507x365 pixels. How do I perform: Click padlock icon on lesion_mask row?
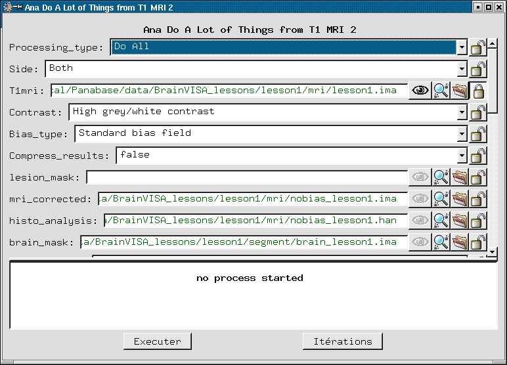(x=479, y=177)
